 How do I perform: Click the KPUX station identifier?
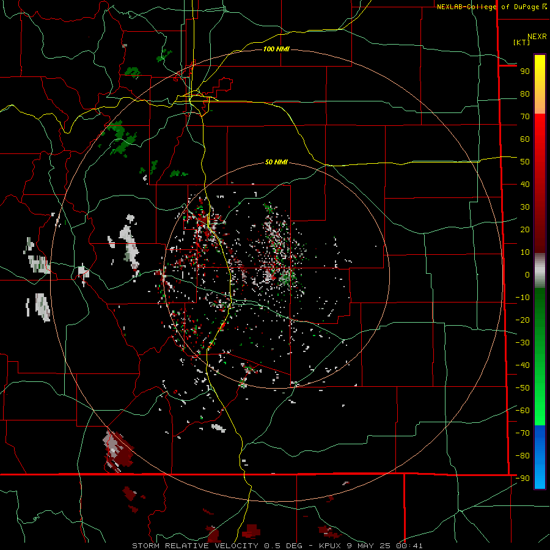coord(331,546)
